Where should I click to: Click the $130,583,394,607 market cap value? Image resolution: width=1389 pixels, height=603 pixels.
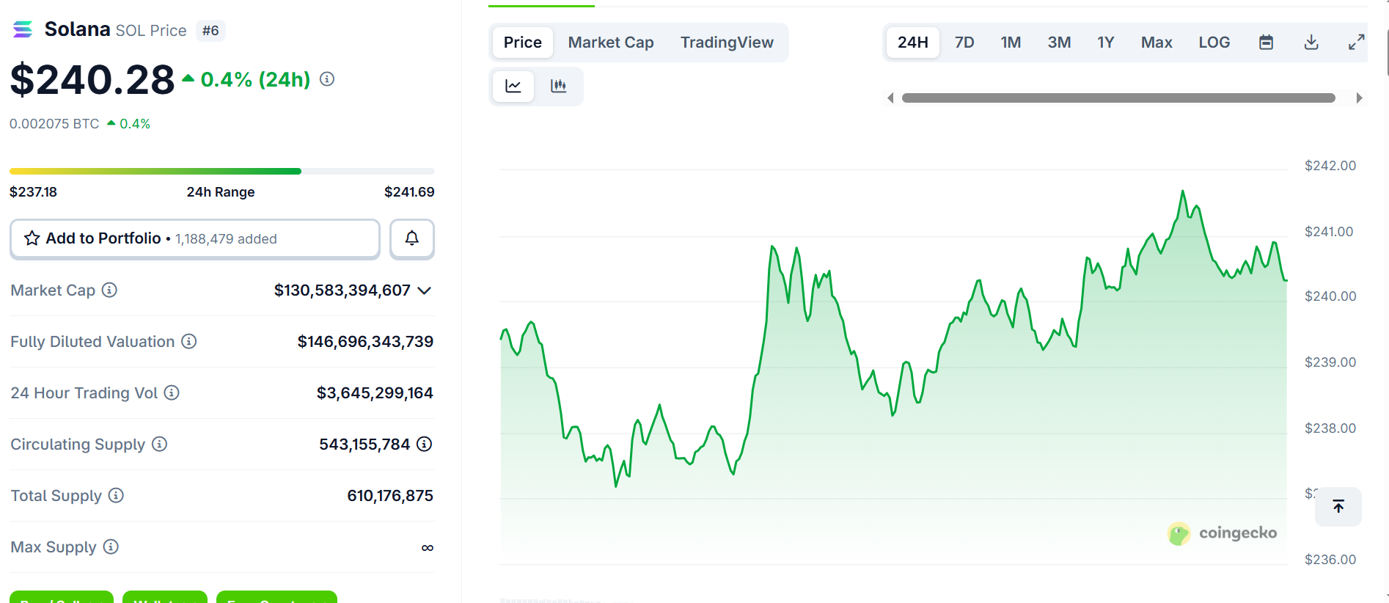pyautogui.click(x=342, y=290)
